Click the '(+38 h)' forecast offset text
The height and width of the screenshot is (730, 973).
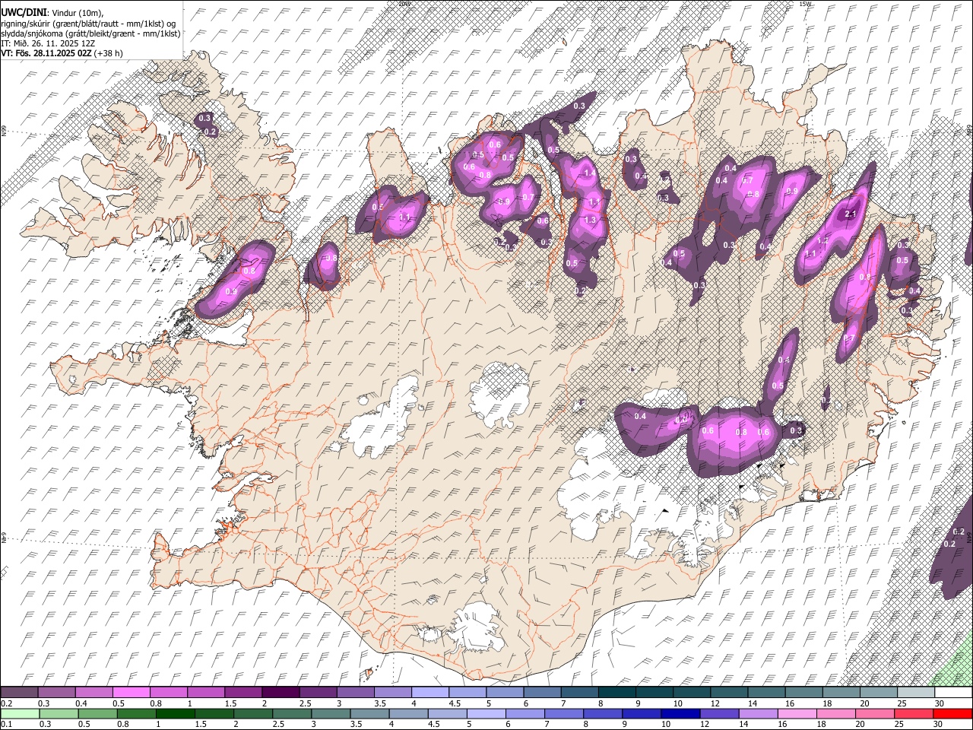click(107, 53)
